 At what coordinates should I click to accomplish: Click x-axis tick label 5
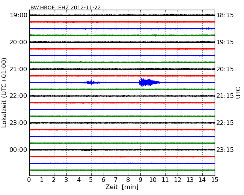coord(91,180)
